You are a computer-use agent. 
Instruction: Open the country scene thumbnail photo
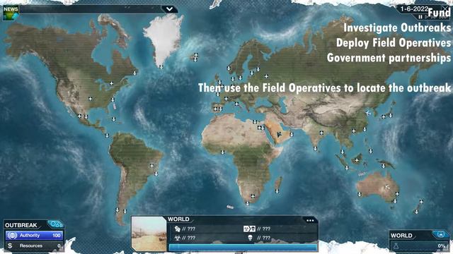pos(149,234)
